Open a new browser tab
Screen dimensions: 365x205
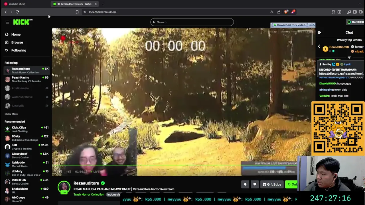(103, 4)
